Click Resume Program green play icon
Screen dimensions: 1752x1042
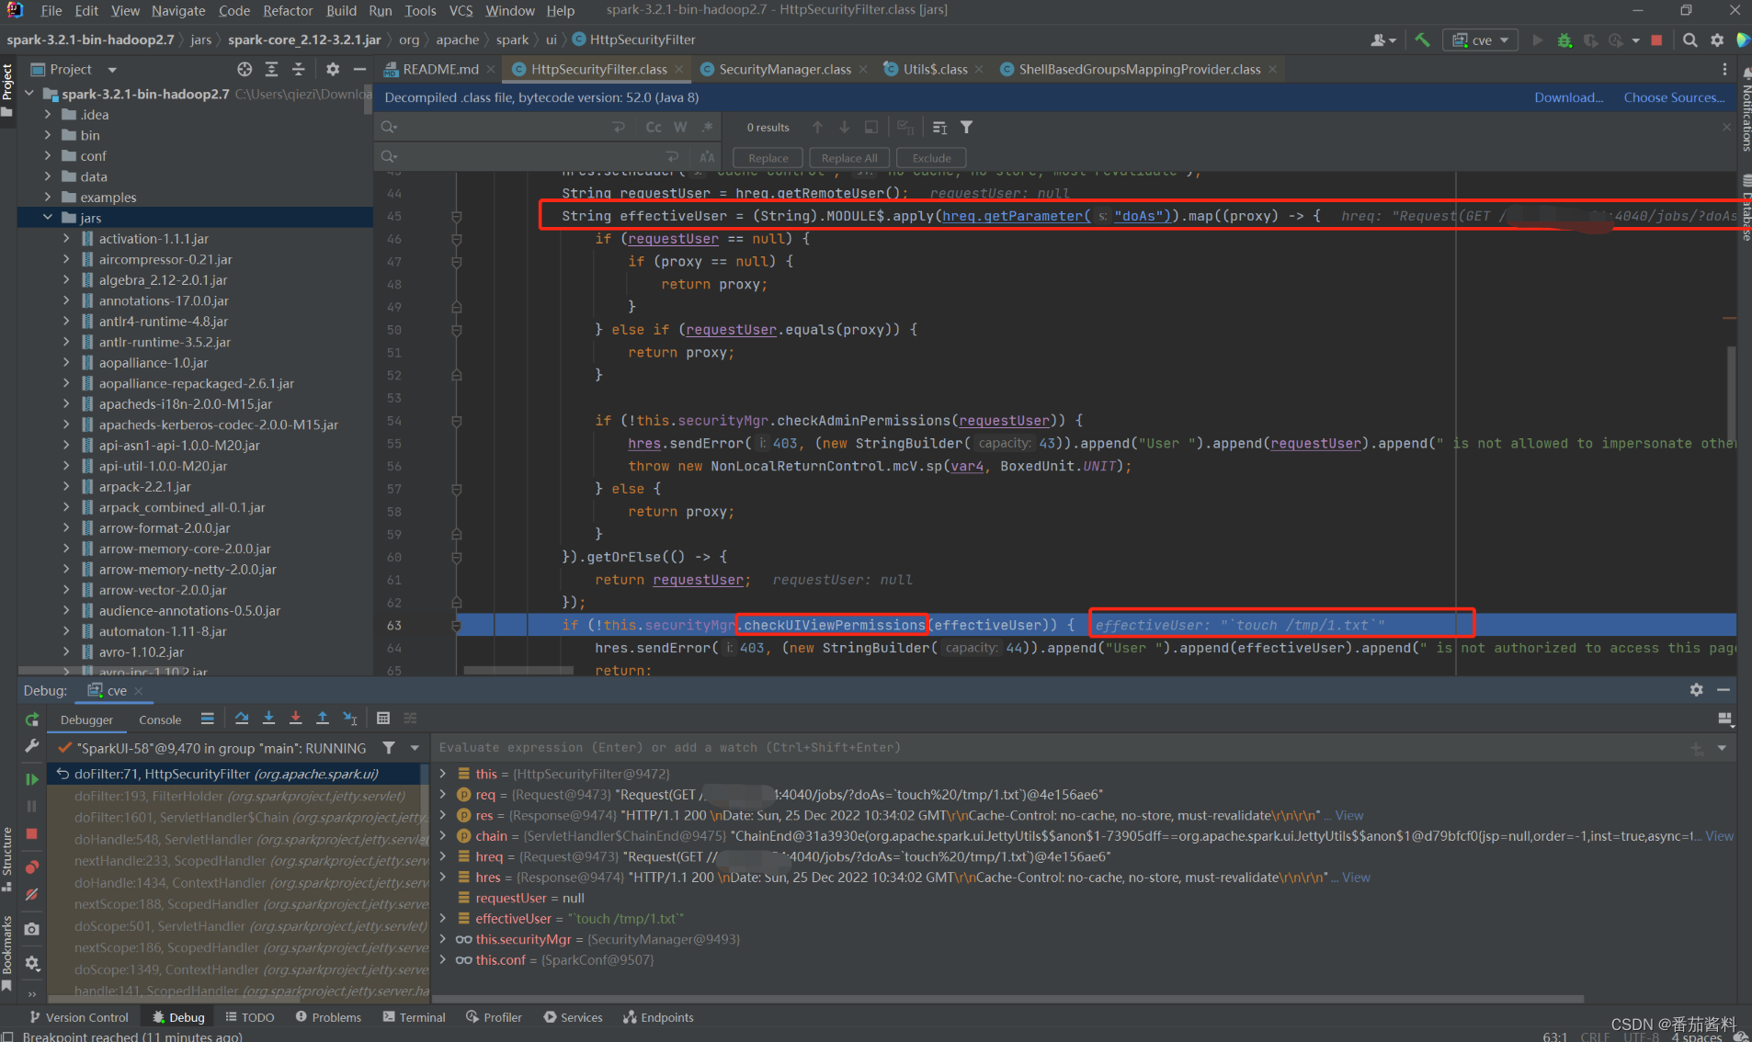(32, 779)
